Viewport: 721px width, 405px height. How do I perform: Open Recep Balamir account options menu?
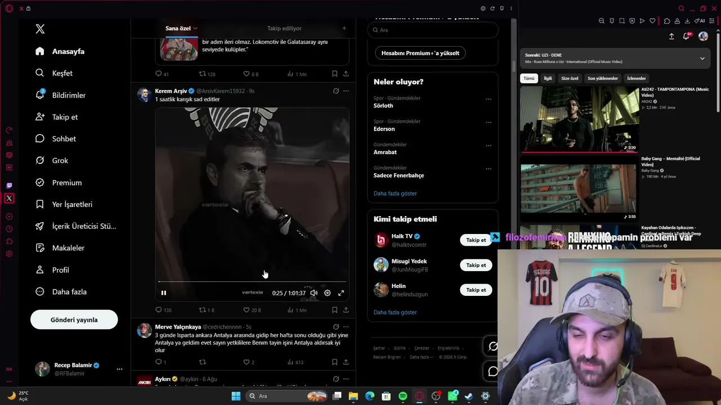(119, 369)
